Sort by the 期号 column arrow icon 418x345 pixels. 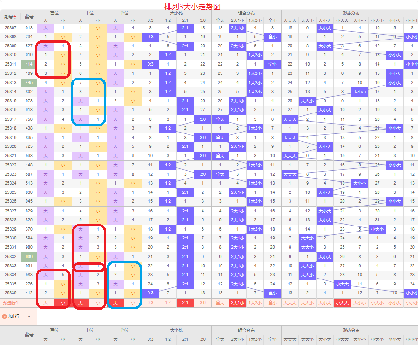pyautogui.click(x=15, y=17)
